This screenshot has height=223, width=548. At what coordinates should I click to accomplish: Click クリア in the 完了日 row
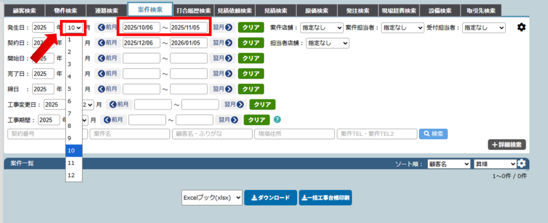tap(251, 73)
